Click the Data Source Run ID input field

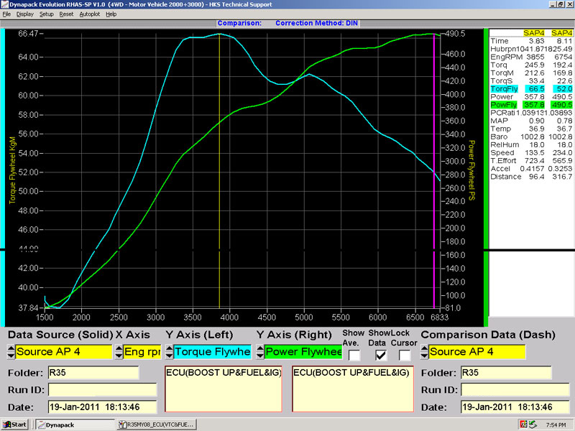103,390
